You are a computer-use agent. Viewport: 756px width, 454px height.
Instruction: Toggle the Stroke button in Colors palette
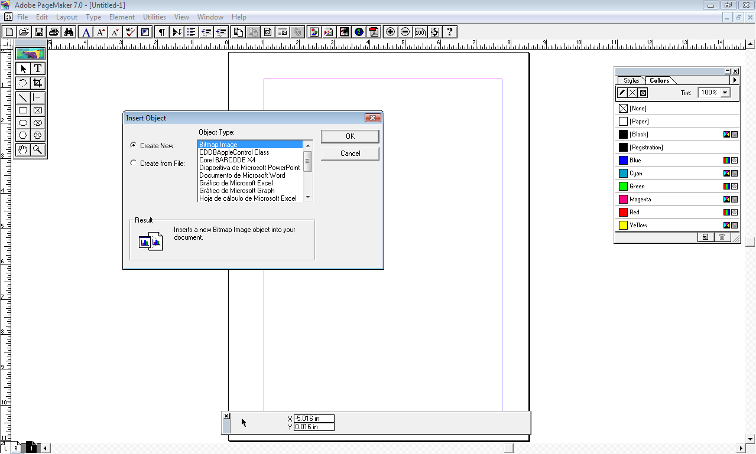click(622, 93)
